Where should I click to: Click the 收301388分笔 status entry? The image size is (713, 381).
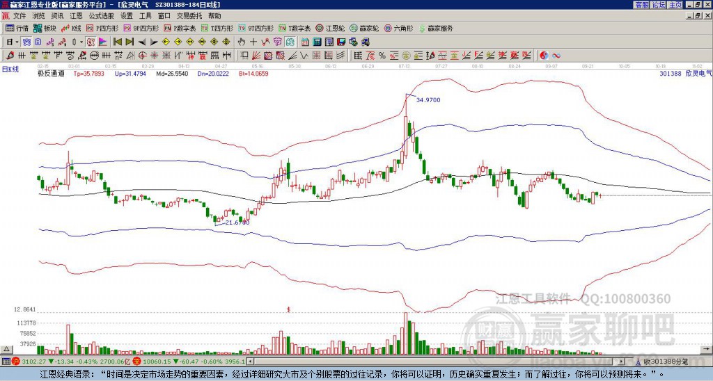click(x=665, y=362)
